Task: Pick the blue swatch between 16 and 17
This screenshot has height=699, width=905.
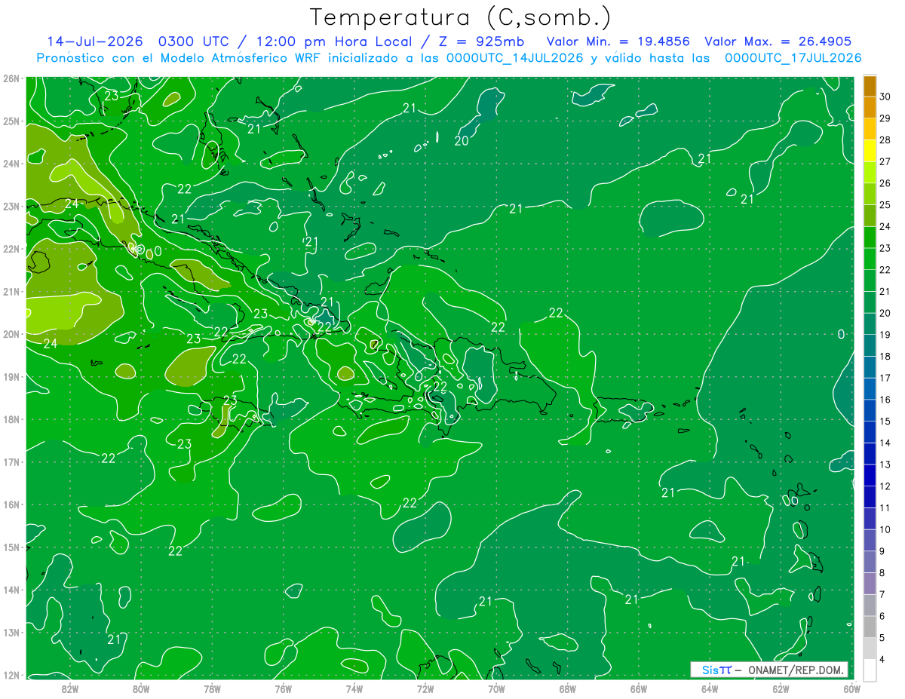Action: 870,388
